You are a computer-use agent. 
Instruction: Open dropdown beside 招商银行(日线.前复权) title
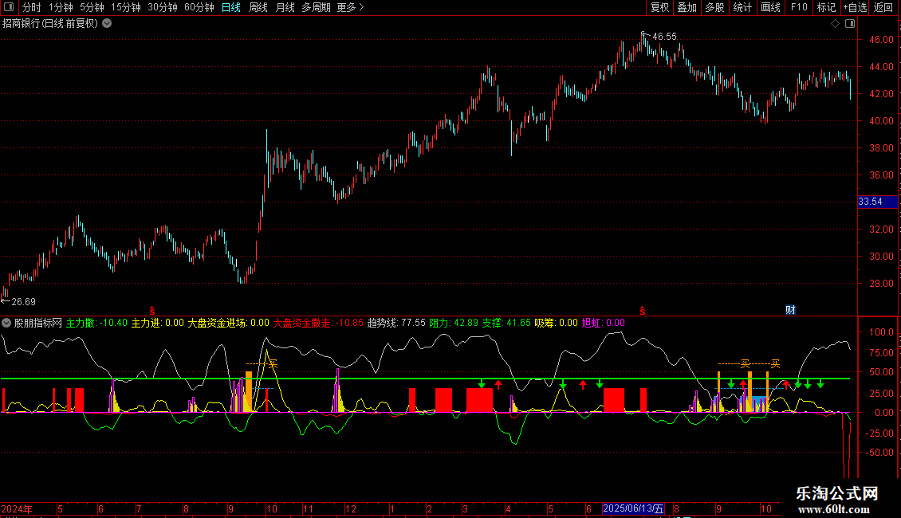point(107,24)
